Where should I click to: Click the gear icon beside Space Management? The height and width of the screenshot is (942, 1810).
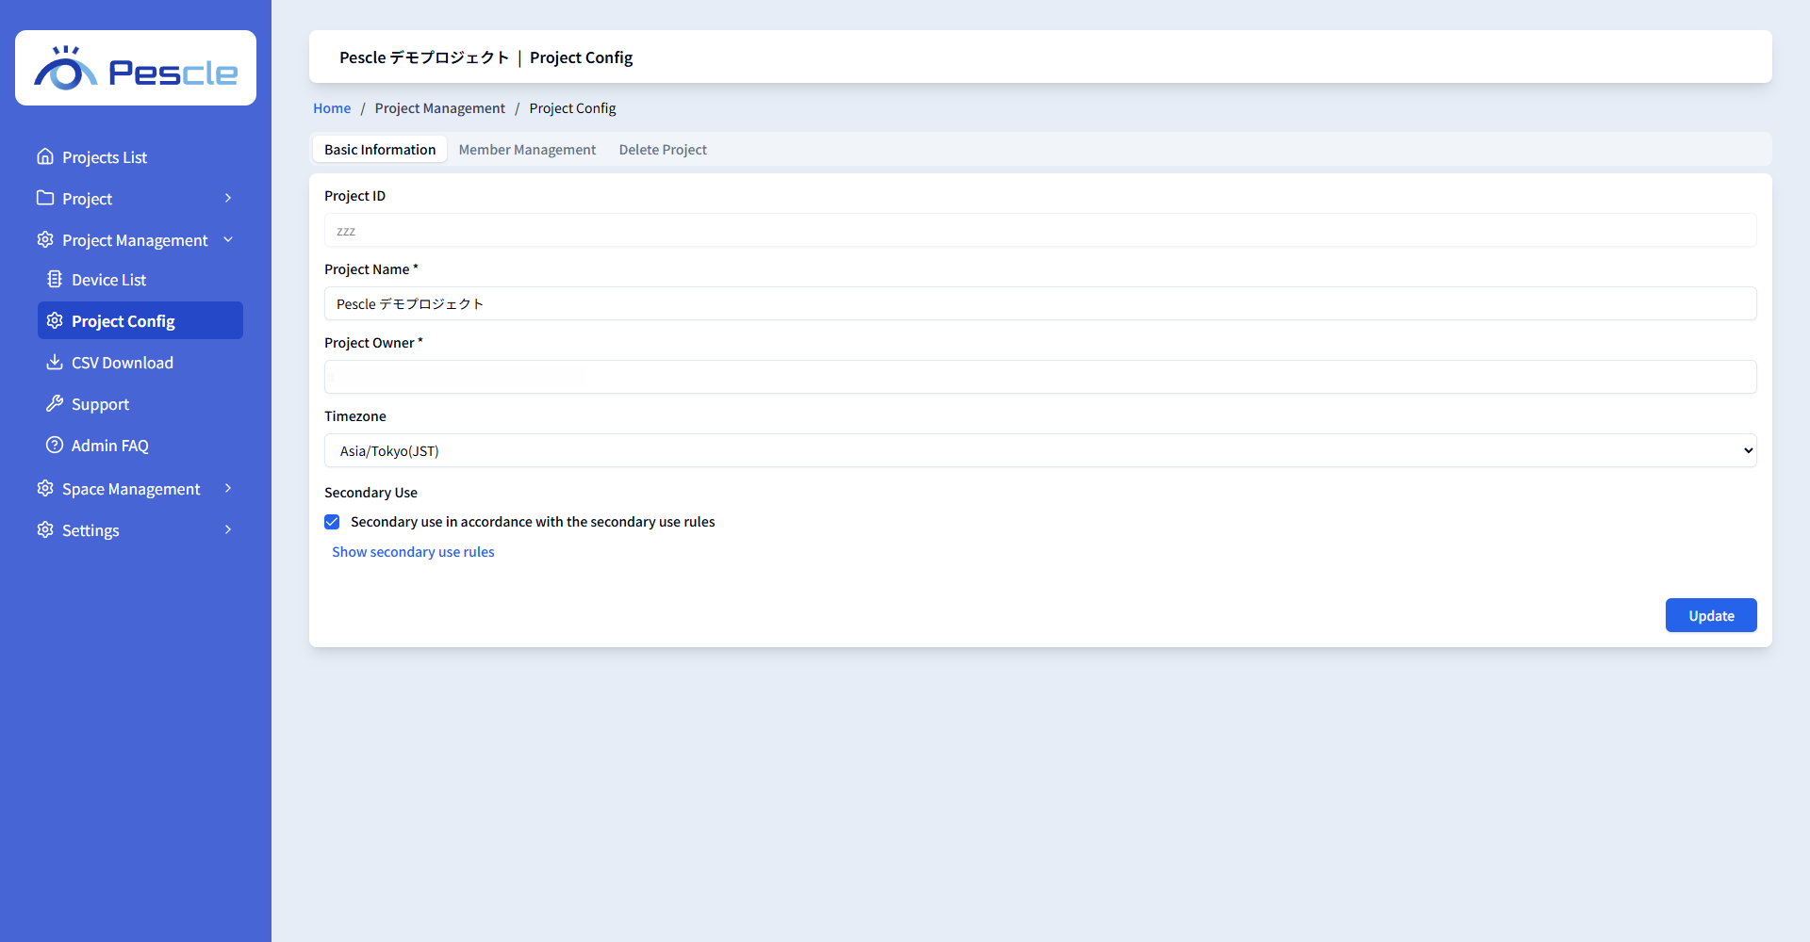click(45, 488)
